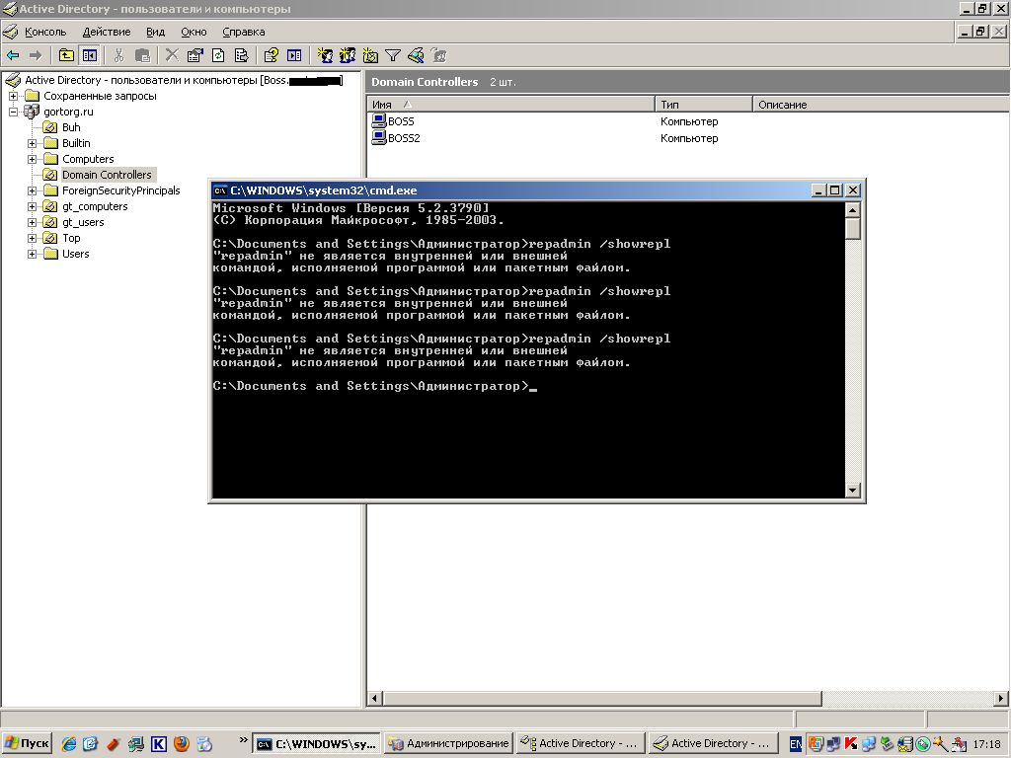Open Properties from the toolbar icon
Screen dimensions: 1011x758
[x=194, y=56]
